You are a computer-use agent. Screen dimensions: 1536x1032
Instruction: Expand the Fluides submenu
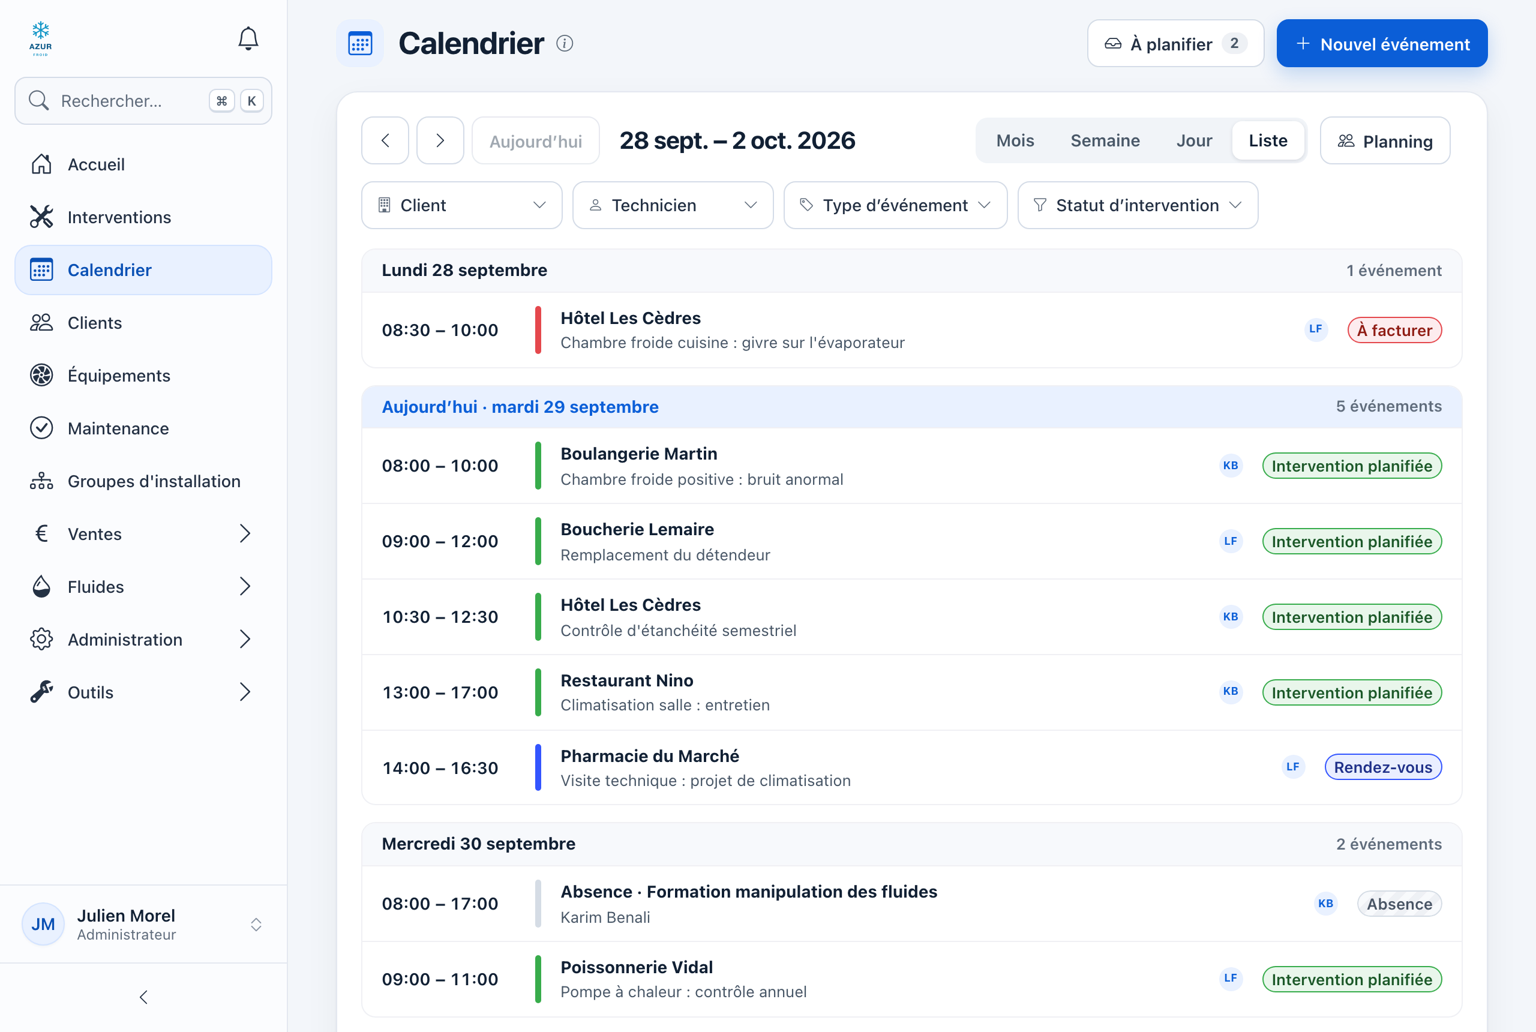point(143,586)
